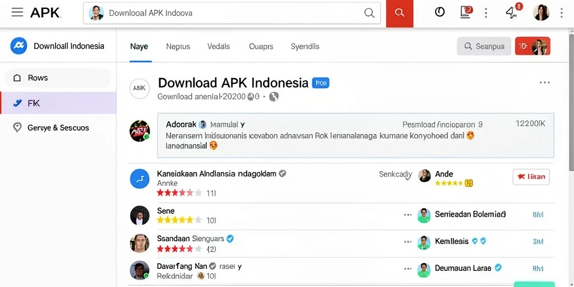
Task: Select Rows in the sidebar
Action: click(x=58, y=77)
